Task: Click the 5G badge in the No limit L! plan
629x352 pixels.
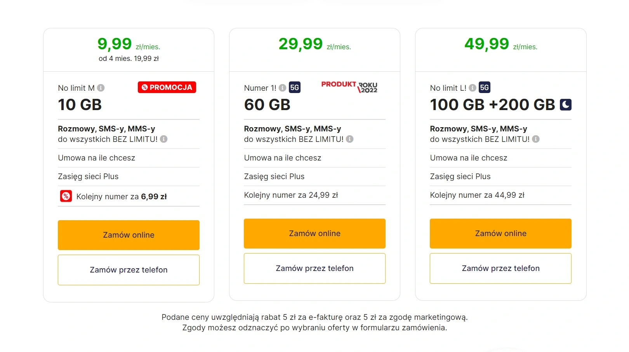Action: pos(485,88)
